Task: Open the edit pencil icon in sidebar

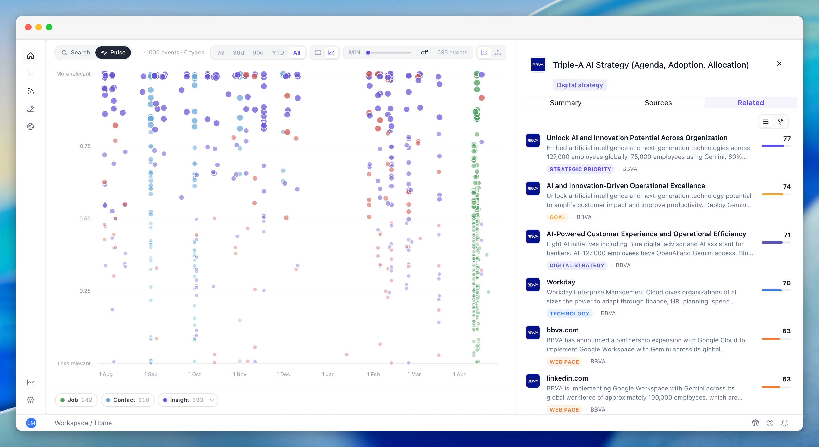Action: point(30,109)
